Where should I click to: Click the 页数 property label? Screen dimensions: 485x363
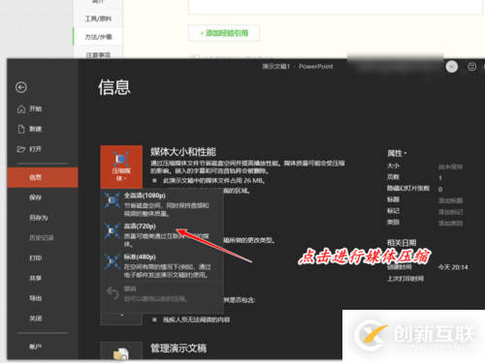(393, 177)
